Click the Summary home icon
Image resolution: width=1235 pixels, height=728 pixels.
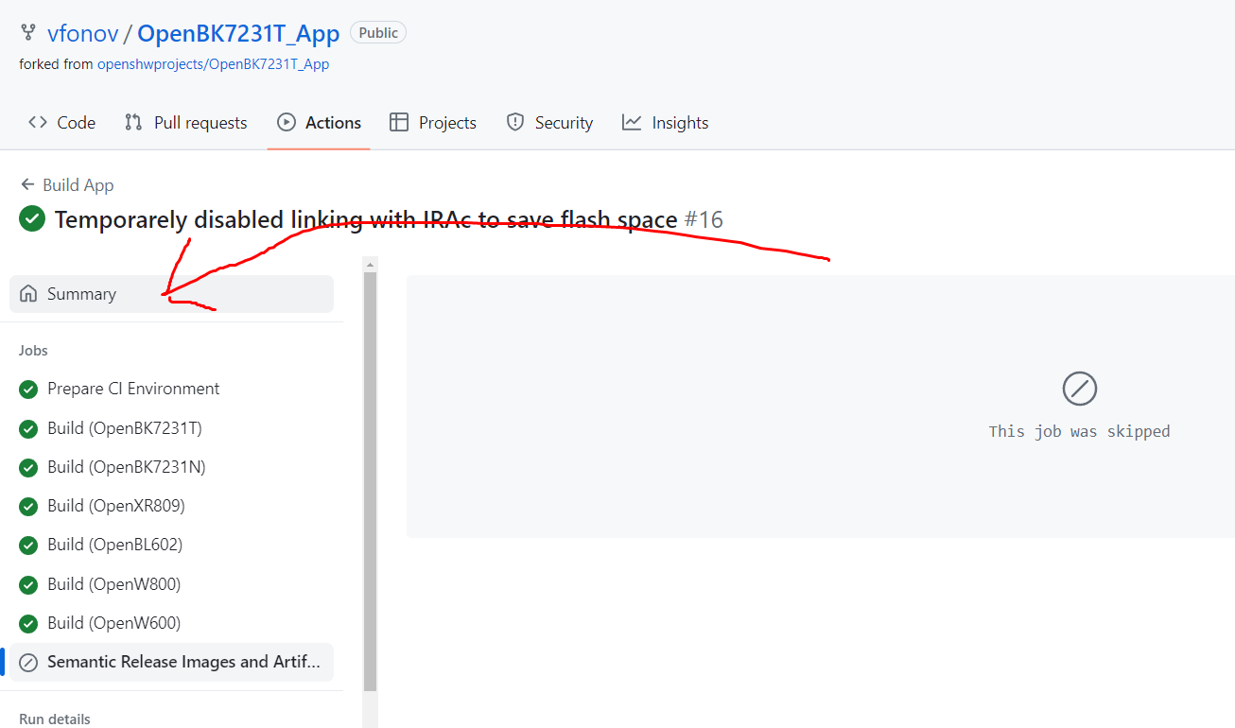(x=28, y=294)
